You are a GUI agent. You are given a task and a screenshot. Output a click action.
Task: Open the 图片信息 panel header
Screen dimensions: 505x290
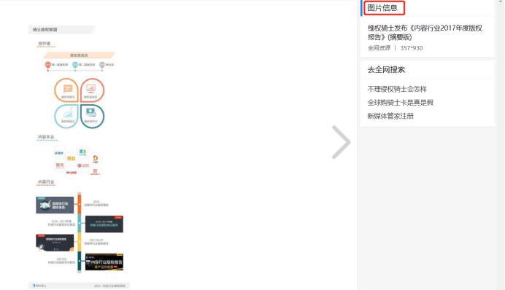point(382,8)
